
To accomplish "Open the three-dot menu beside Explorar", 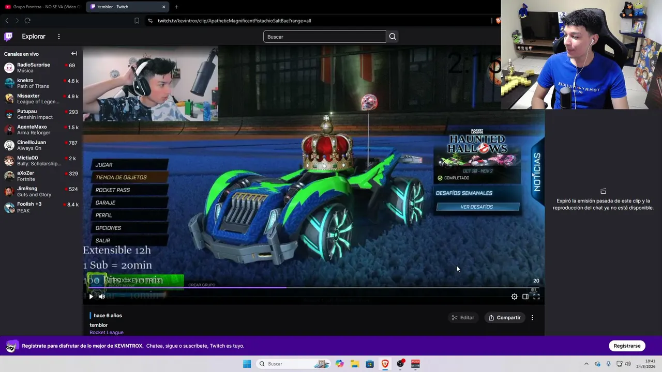I will coord(59,37).
